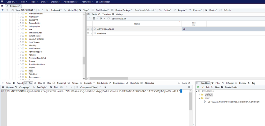Viewport: 265px width, 126px height.
Task: Check the Policies folder checkbox
Action: pos(23,55)
